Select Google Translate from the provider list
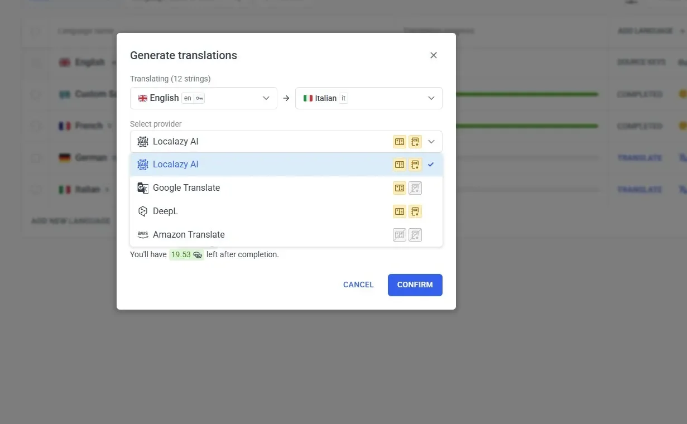Screen dimensions: 687x424 click(x=286, y=188)
